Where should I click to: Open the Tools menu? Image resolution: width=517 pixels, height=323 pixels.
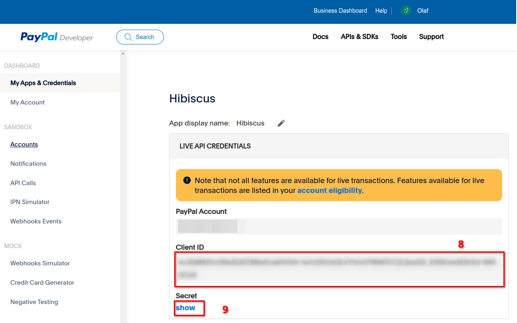pos(399,37)
